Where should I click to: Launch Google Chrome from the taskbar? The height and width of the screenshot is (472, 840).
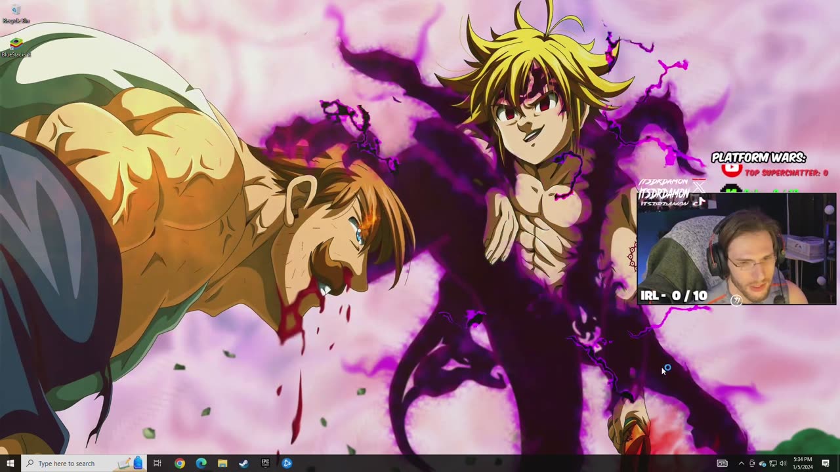coord(179,463)
